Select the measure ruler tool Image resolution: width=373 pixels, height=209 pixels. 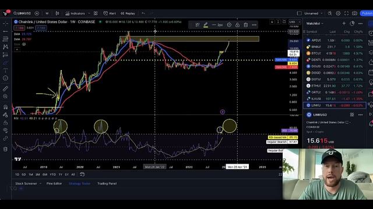(x=5, y=88)
